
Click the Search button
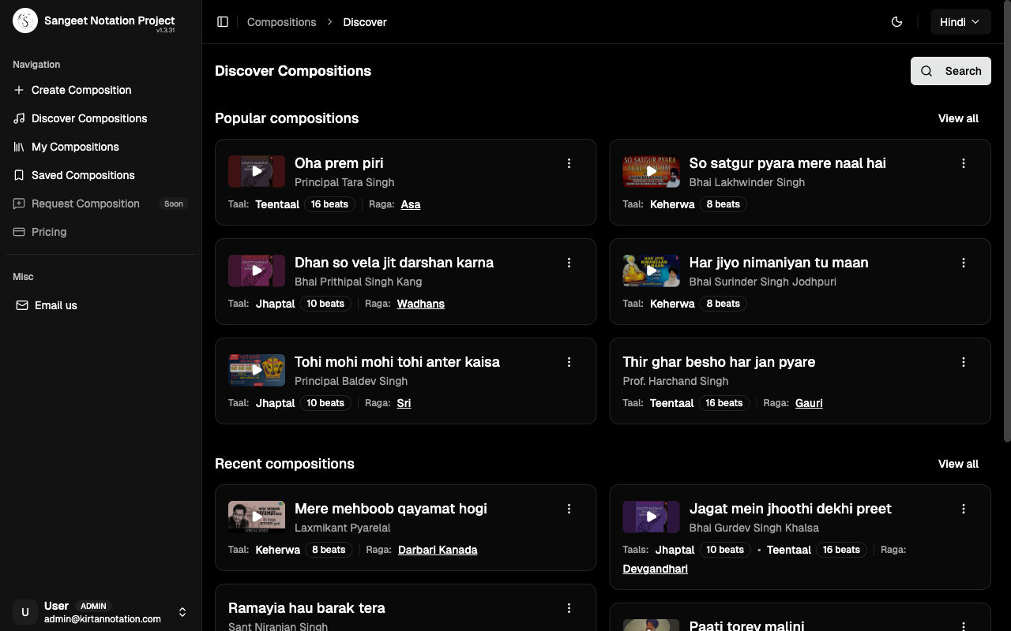pyautogui.click(x=951, y=71)
